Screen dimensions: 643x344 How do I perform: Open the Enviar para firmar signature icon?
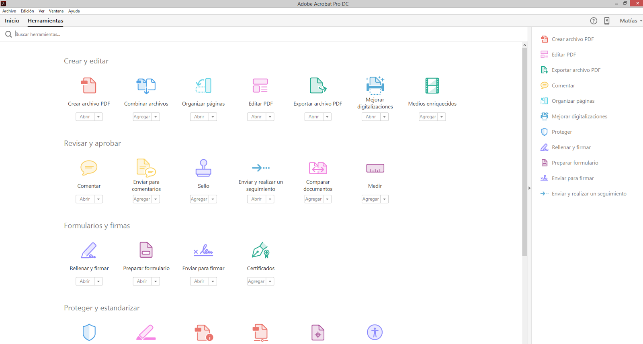coord(203,250)
